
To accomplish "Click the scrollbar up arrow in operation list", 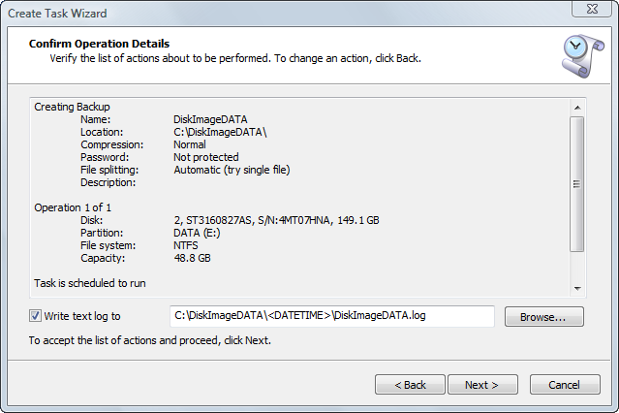I will click(577, 108).
